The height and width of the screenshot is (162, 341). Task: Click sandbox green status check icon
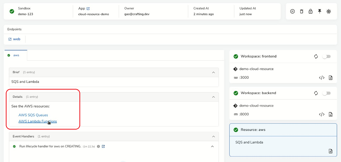point(12,11)
